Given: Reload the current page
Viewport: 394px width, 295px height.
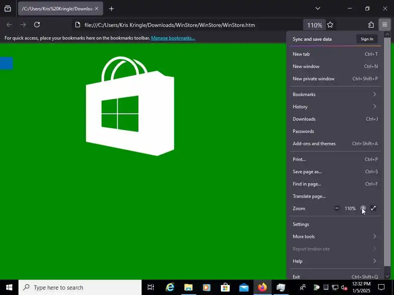Looking at the screenshot, I should (37, 25).
